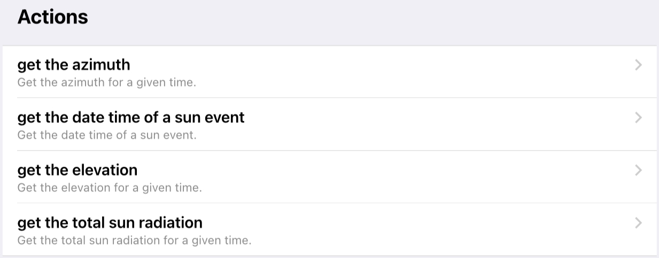The image size is (659, 258).
Task: Click the arrow for total sun radiation
Action: [x=638, y=223]
